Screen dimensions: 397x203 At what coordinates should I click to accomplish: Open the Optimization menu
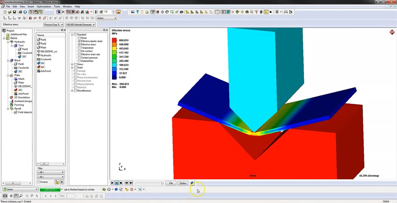[44, 6]
